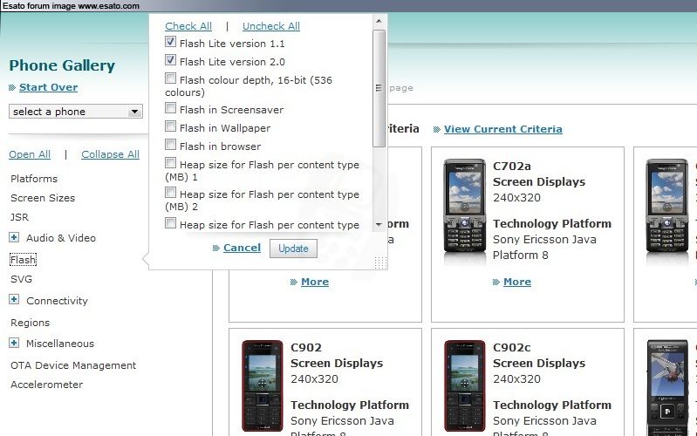Viewport: 697px width, 436px height.
Task: Open the Screen Sizes filter category
Action: coord(43,198)
